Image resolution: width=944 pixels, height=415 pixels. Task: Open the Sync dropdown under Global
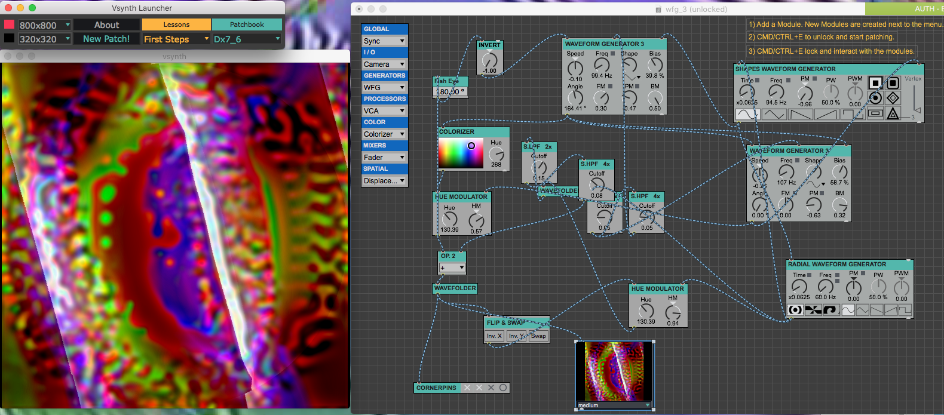coord(384,41)
